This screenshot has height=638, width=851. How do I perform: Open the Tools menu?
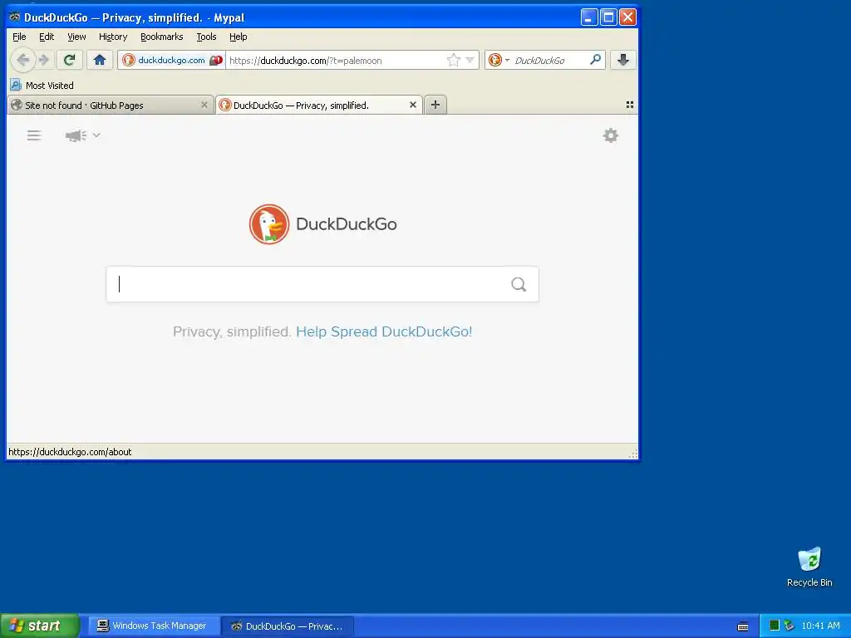(x=206, y=37)
